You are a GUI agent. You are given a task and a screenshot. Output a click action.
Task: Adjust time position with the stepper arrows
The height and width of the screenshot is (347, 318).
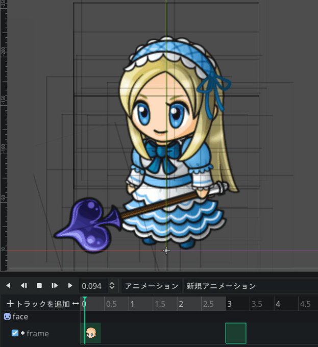(x=112, y=285)
